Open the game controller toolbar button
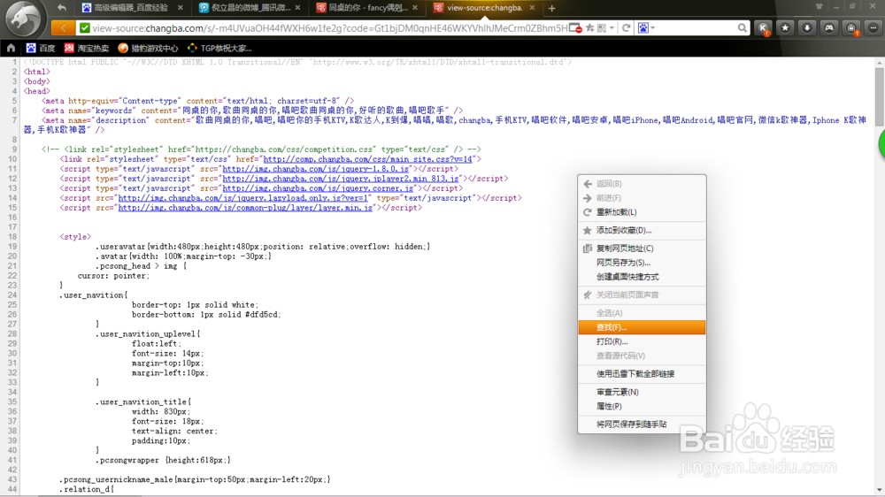This screenshot has width=885, height=497. (x=829, y=27)
